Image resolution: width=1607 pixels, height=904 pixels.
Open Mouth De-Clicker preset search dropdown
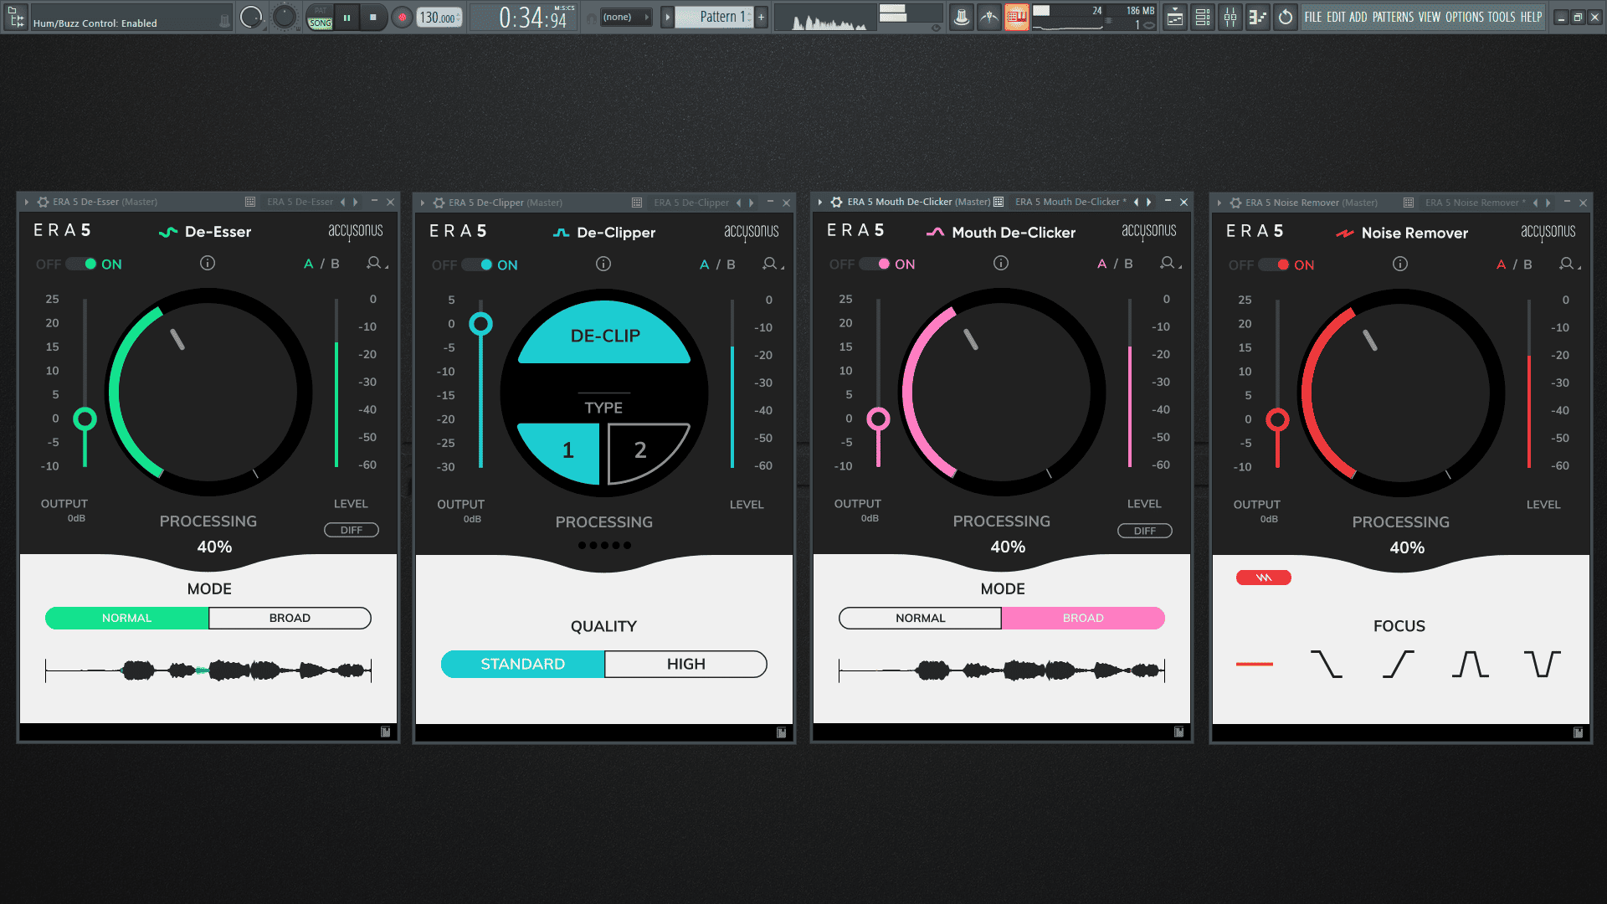pos(1170,263)
